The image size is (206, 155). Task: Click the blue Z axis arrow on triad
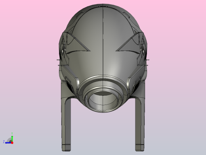(x=8, y=143)
